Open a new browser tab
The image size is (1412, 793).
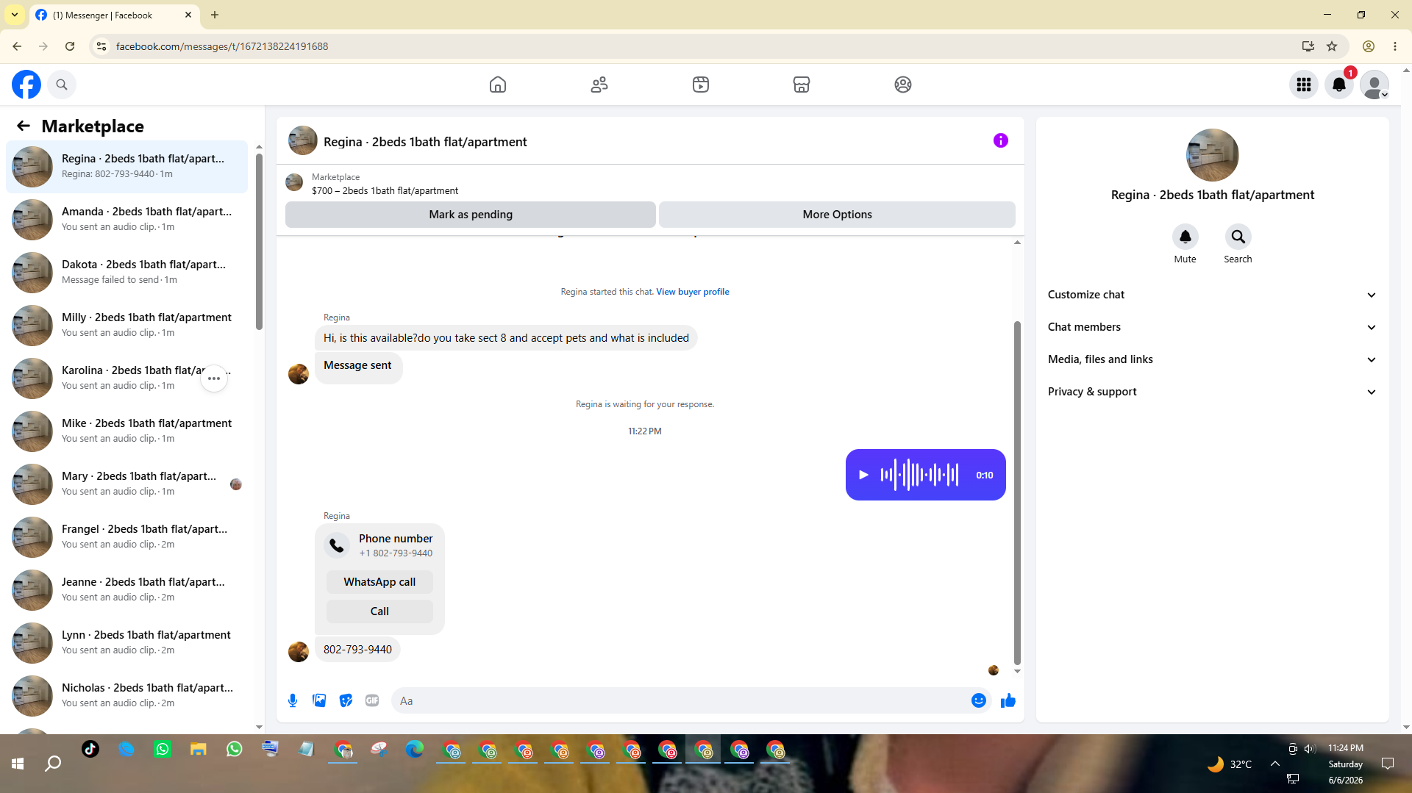[x=215, y=15]
